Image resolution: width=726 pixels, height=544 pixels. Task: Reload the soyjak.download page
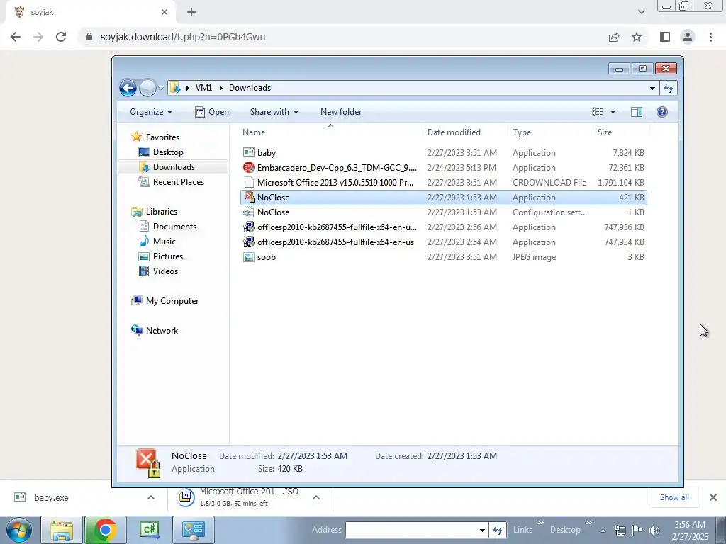coord(61,37)
